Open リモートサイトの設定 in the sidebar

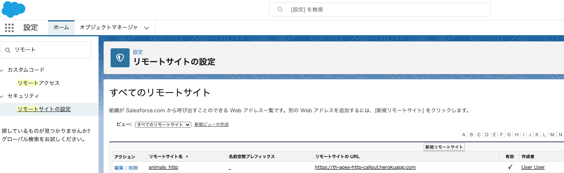tap(44, 109)
